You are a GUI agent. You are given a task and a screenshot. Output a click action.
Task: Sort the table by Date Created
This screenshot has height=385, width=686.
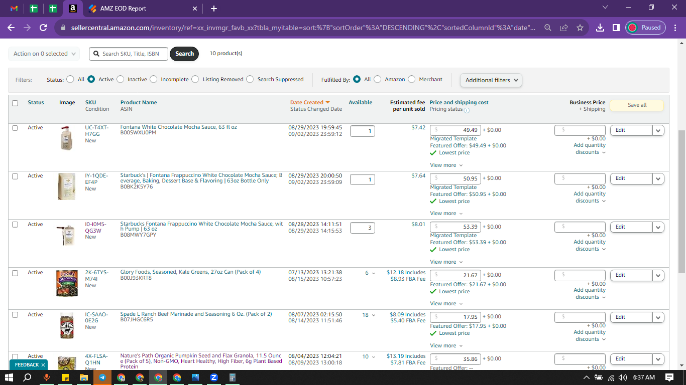click(309, 102)
